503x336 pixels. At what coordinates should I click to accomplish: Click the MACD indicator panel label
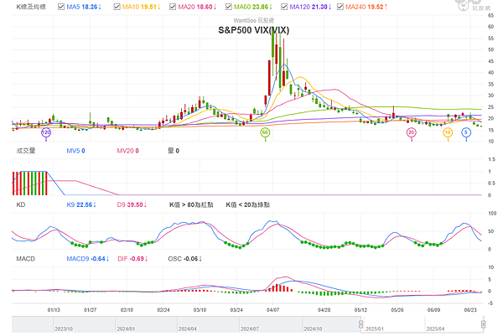point(26,259)
